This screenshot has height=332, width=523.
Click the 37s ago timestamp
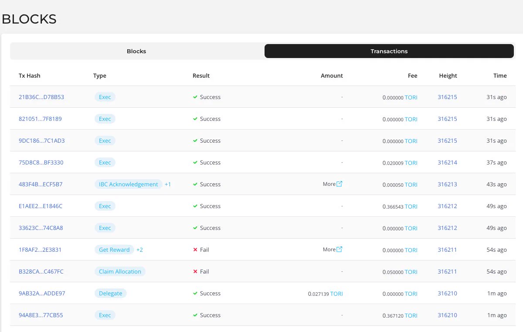[496, 162]
